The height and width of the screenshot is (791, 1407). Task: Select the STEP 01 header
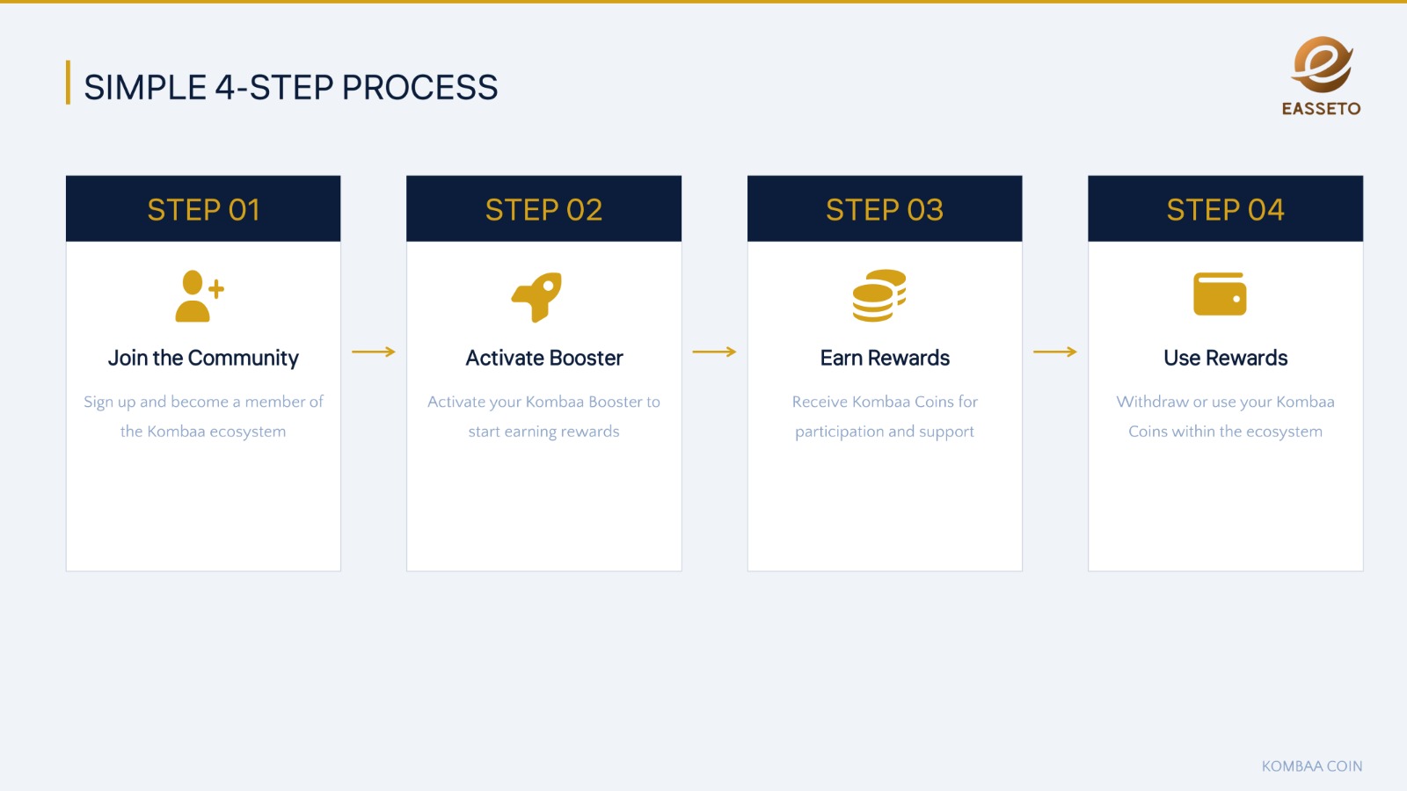tap(203, 209)
